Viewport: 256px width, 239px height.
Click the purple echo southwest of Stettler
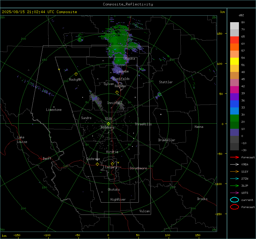click(x=158, y=95)
